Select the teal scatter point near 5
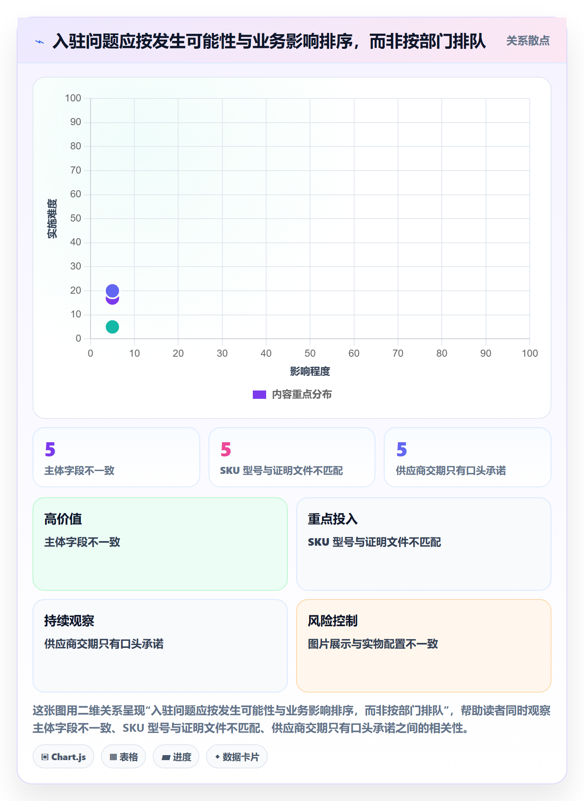This screenshot has height=801, width=584. (x=112, y=327)
